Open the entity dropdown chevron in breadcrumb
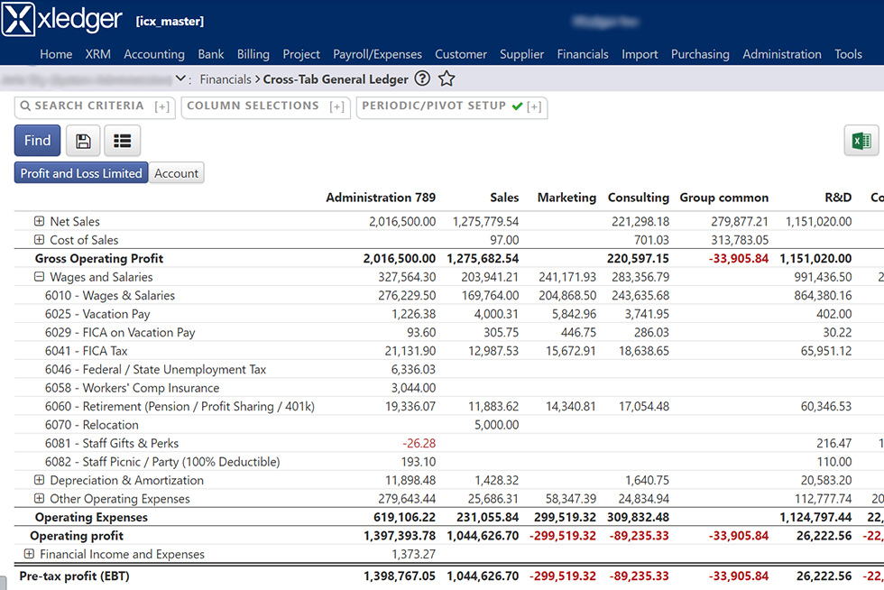884x590 pixels. 180,78
